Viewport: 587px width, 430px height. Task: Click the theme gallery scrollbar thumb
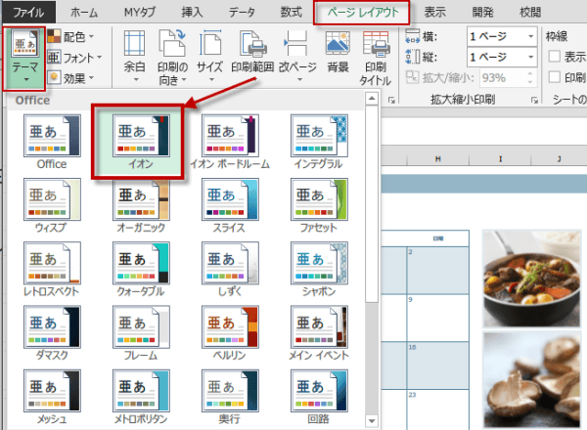click(372, 204)
